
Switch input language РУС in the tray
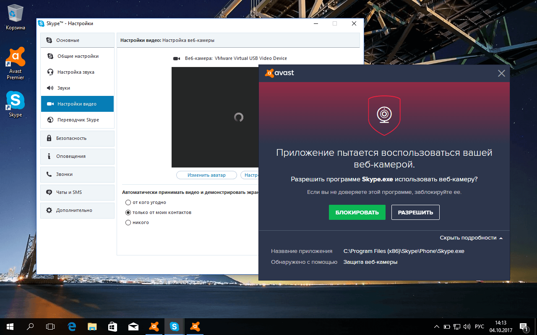click(480, 327)
